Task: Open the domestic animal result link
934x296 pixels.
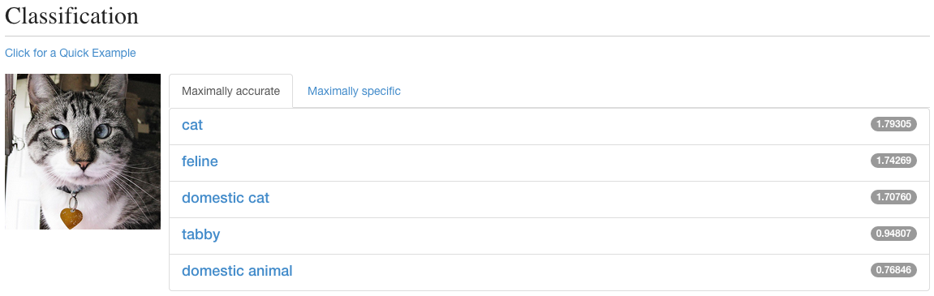Action: pos(237,271)
